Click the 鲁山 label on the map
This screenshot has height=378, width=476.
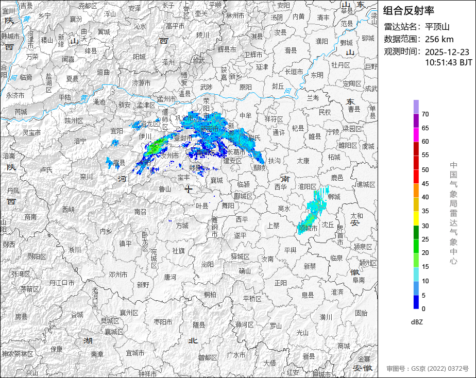coord(165,190)
